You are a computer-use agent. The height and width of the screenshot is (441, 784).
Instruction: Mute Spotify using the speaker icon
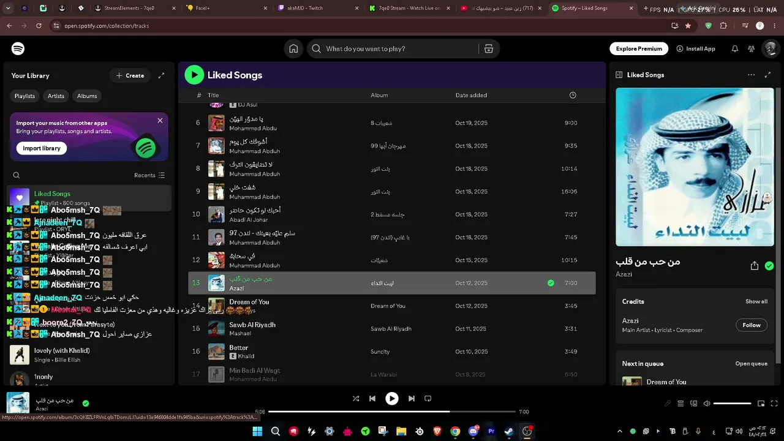[707, 404]
